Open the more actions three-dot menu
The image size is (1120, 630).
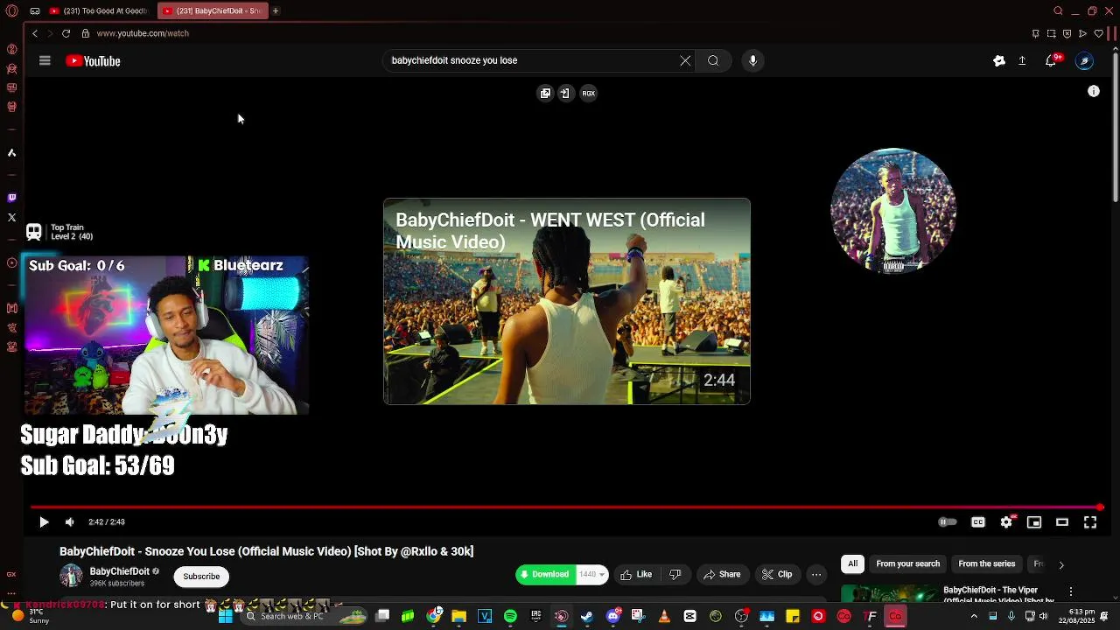pos(816,575)
